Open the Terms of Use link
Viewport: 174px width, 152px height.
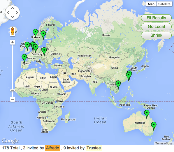(164, 143)
